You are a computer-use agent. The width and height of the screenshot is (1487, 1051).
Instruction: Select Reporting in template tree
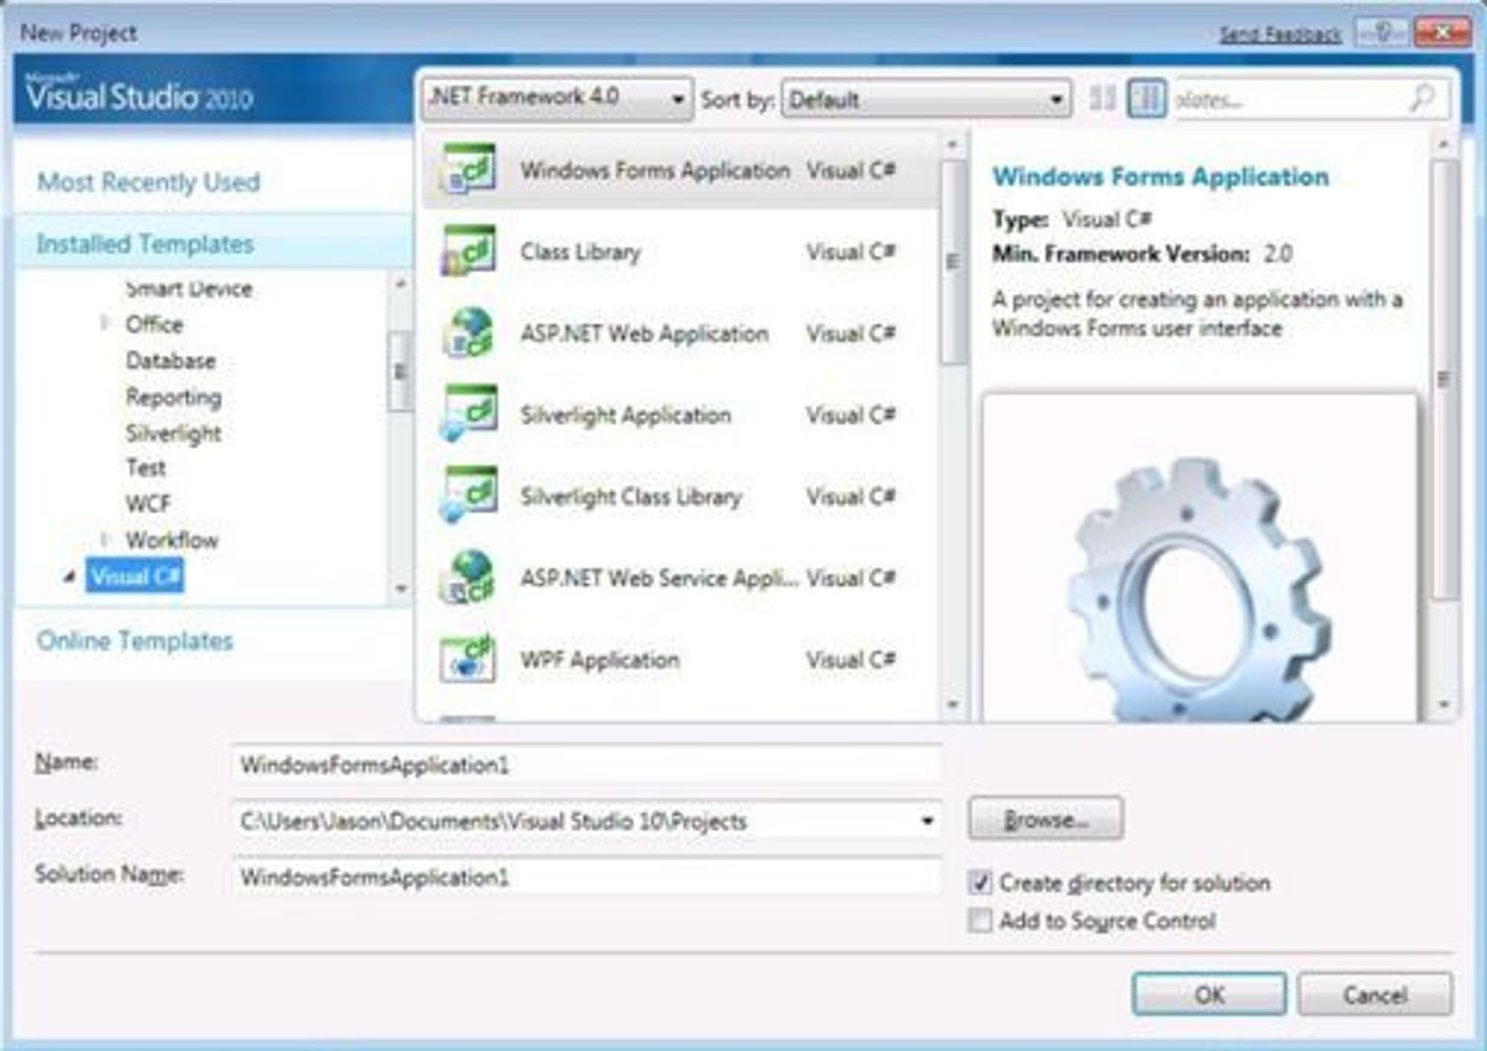click(x=173, y=397)
